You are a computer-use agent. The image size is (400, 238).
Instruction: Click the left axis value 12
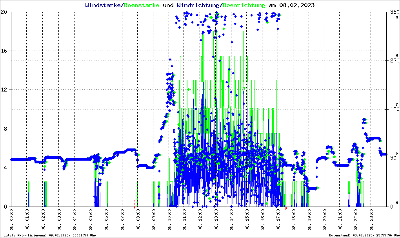4,90
